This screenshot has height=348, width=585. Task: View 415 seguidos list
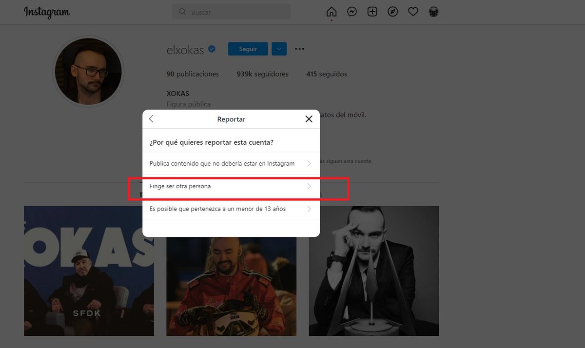[327, 74]
